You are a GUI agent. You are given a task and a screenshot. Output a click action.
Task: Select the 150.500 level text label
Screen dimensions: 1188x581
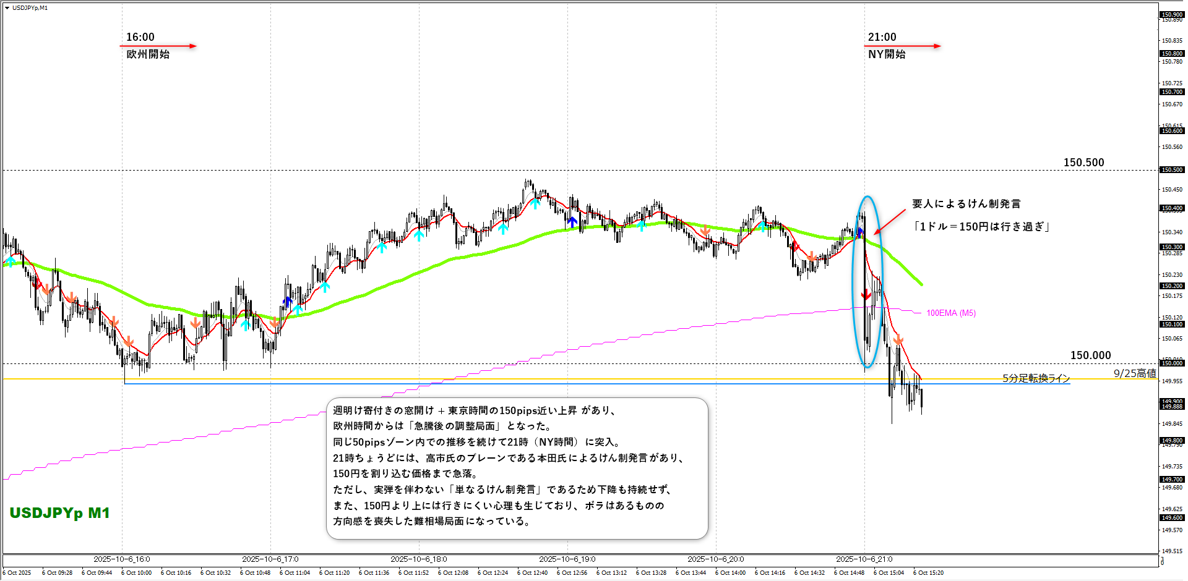pos(1083,163)
